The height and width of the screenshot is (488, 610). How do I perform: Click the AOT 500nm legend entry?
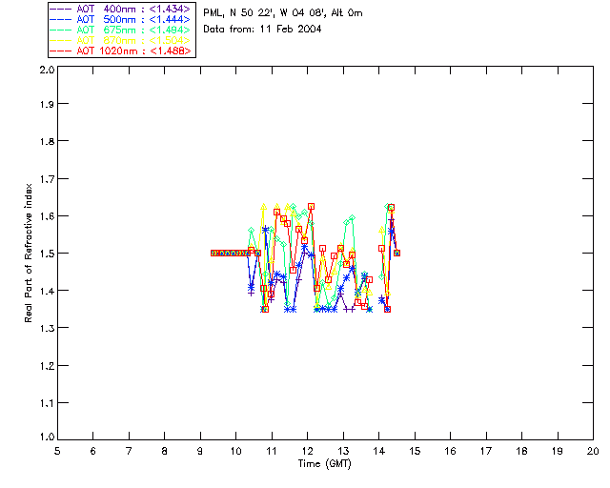[121, 19]
